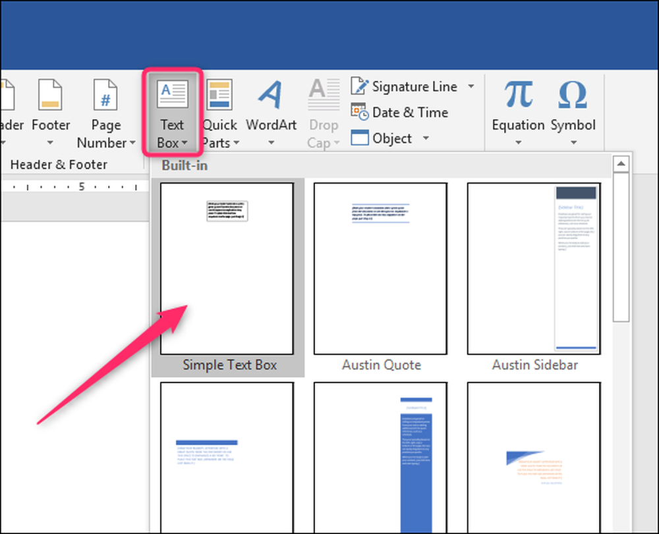Click the Footer icon in ribbon

[50, 94]
